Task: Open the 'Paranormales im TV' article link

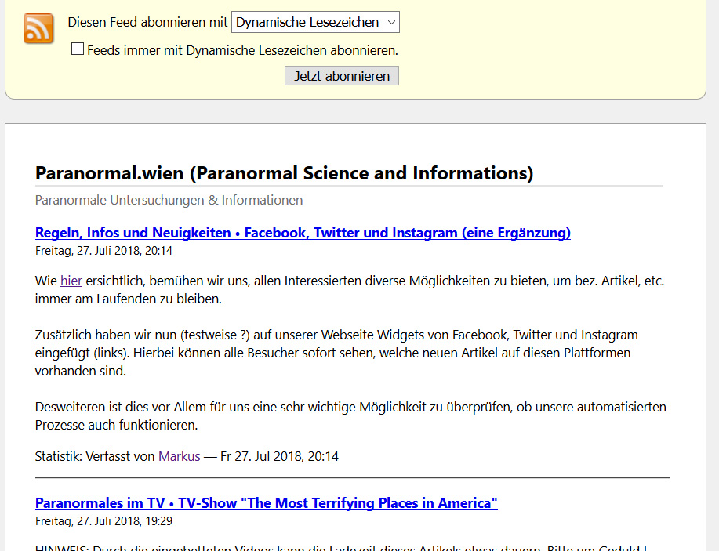Action: coord(266,503)
